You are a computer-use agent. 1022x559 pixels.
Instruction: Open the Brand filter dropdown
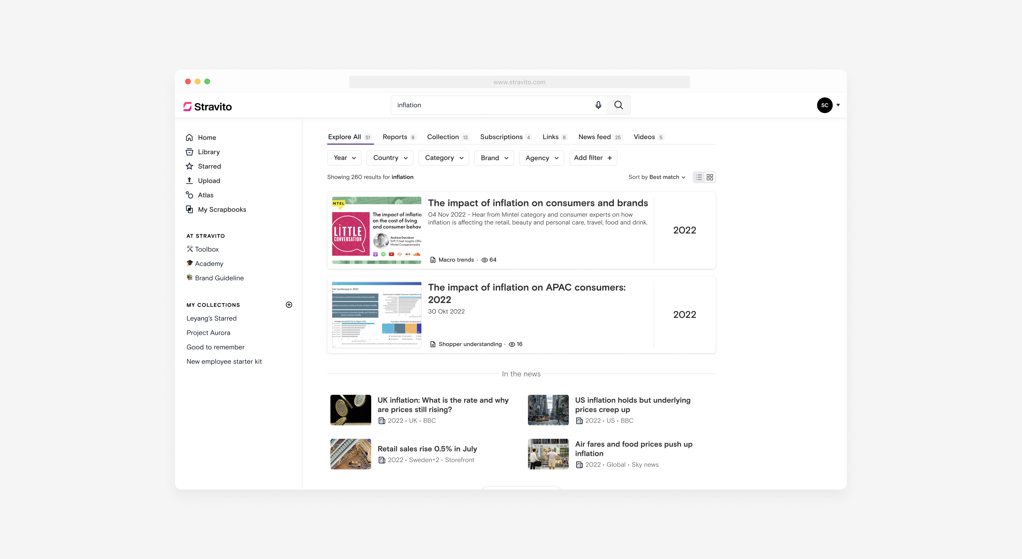click(494, 158)
